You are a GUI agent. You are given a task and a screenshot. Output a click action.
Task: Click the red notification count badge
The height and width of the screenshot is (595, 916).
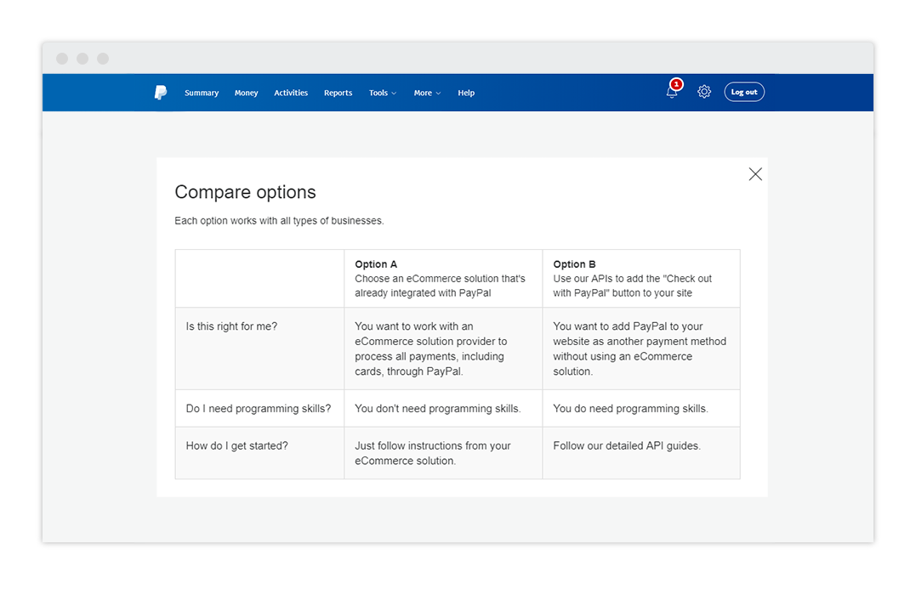coord(676,84)
